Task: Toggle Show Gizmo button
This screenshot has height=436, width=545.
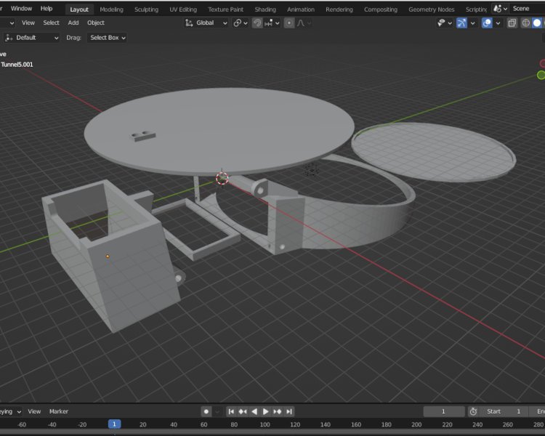Action: coord(461,23)
